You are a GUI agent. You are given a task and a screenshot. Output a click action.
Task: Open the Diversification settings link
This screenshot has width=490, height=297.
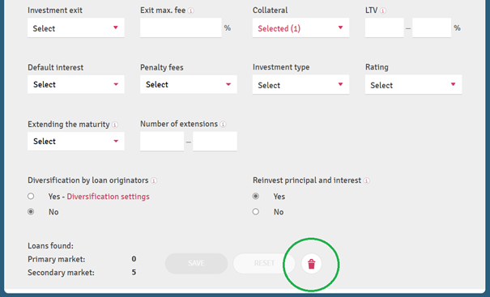(x=109, y=197)
